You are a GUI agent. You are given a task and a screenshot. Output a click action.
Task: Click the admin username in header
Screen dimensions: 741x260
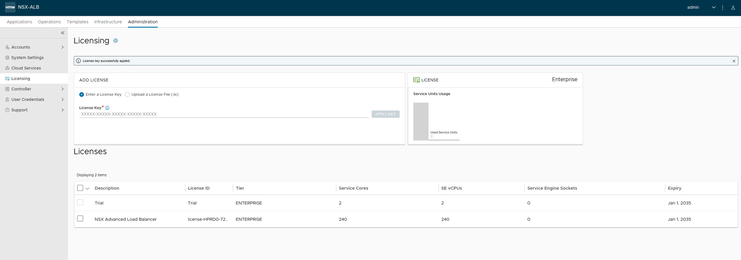pyautogui.click(x=693, y=7)
